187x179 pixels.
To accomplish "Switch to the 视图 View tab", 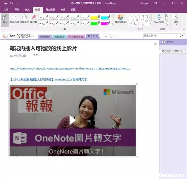I will pos(73,10).
